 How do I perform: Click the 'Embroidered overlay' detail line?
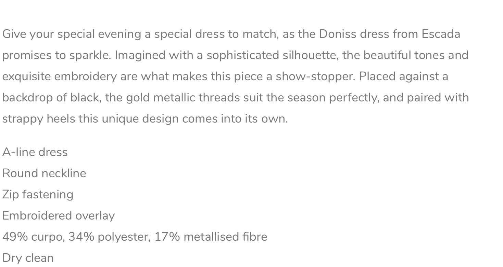click(x=59, y=216)
